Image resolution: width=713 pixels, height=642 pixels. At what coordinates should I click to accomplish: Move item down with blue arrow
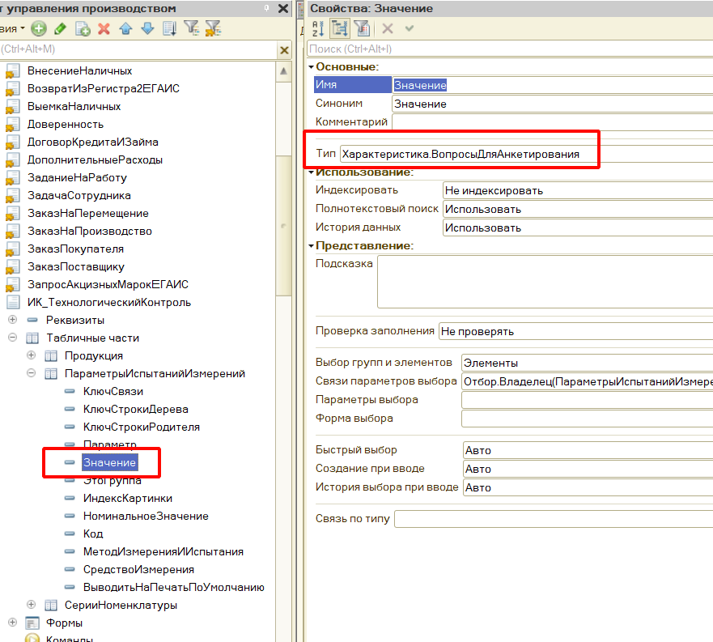click(x=147, y=28)
